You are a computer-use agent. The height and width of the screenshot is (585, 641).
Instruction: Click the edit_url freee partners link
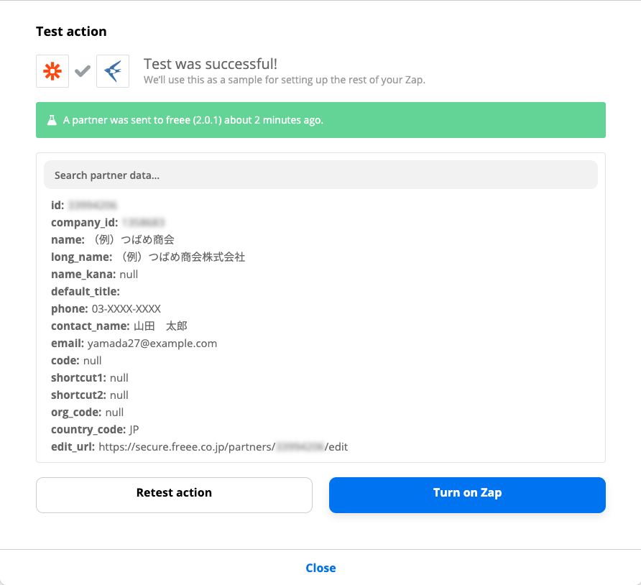[223, 447]
